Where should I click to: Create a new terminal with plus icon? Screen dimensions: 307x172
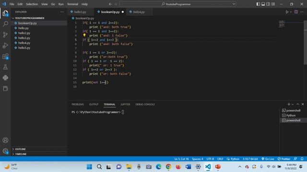[x=289, y=104]
